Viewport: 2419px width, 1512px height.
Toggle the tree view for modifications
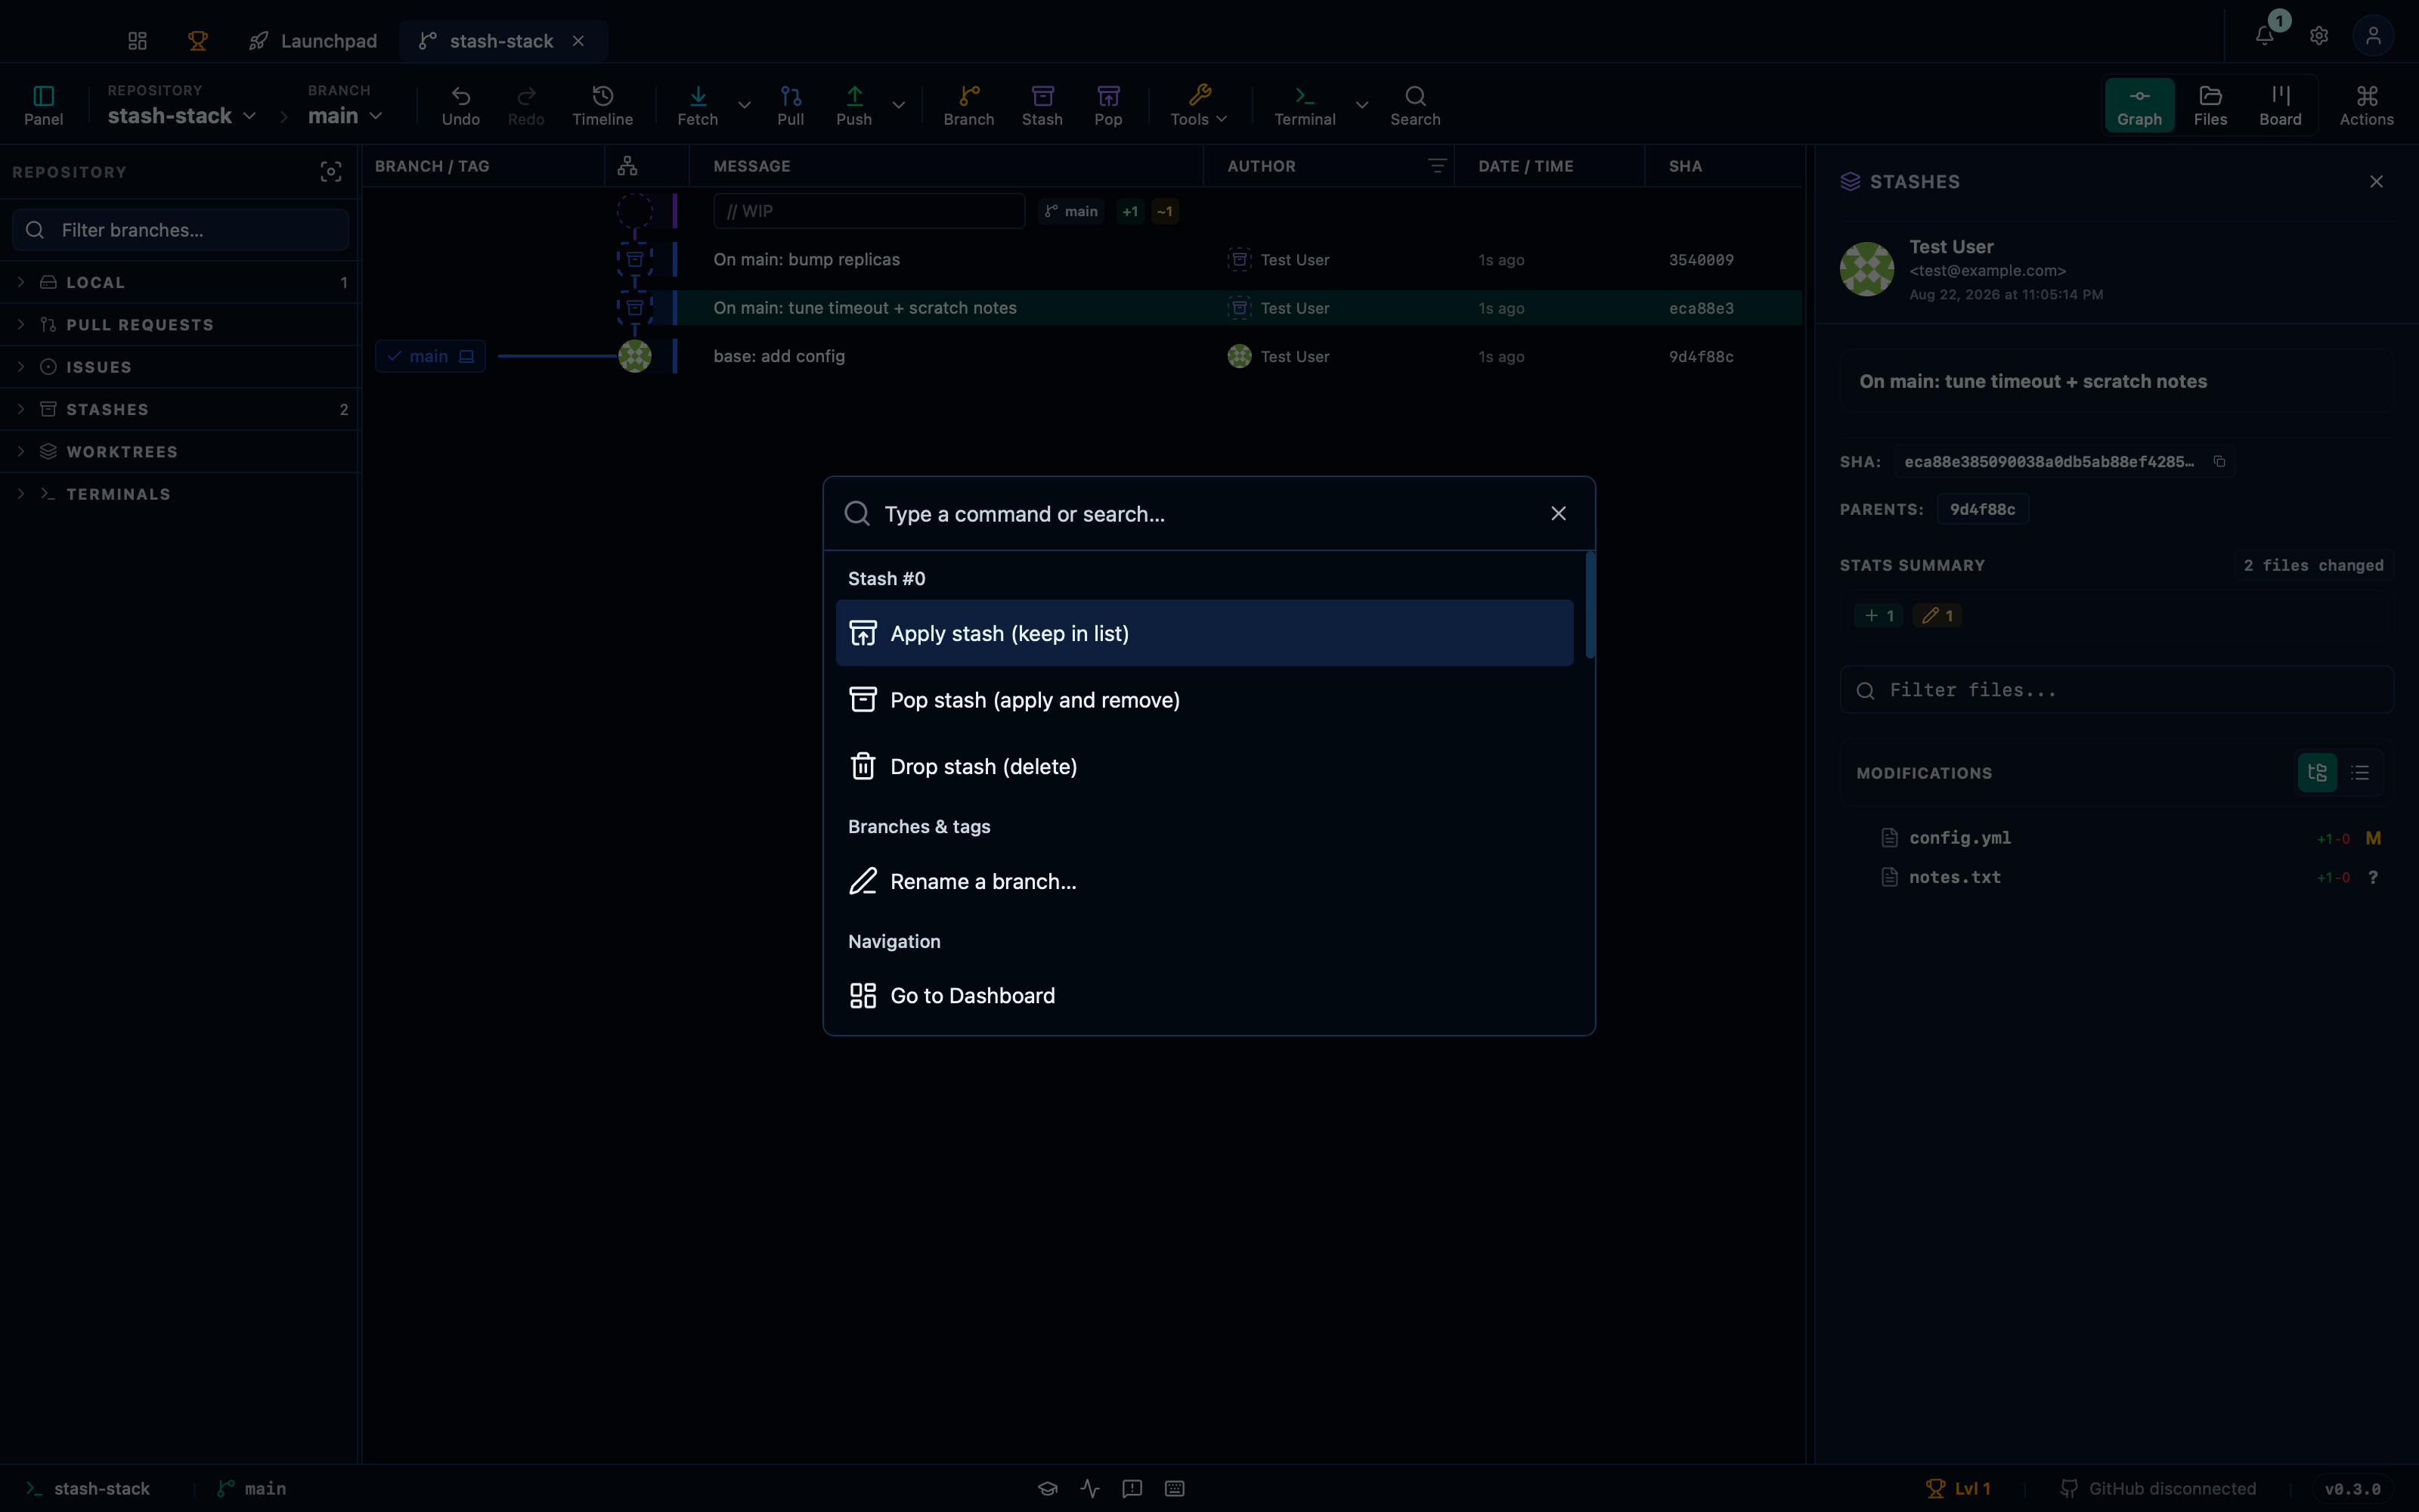2317,772
